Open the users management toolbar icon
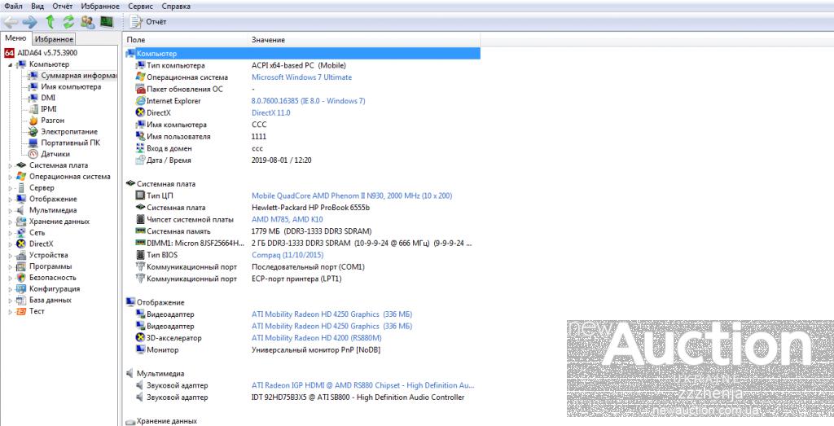Image resolution: width=834 pixels, height=426 pixels. tap(87, 22)
